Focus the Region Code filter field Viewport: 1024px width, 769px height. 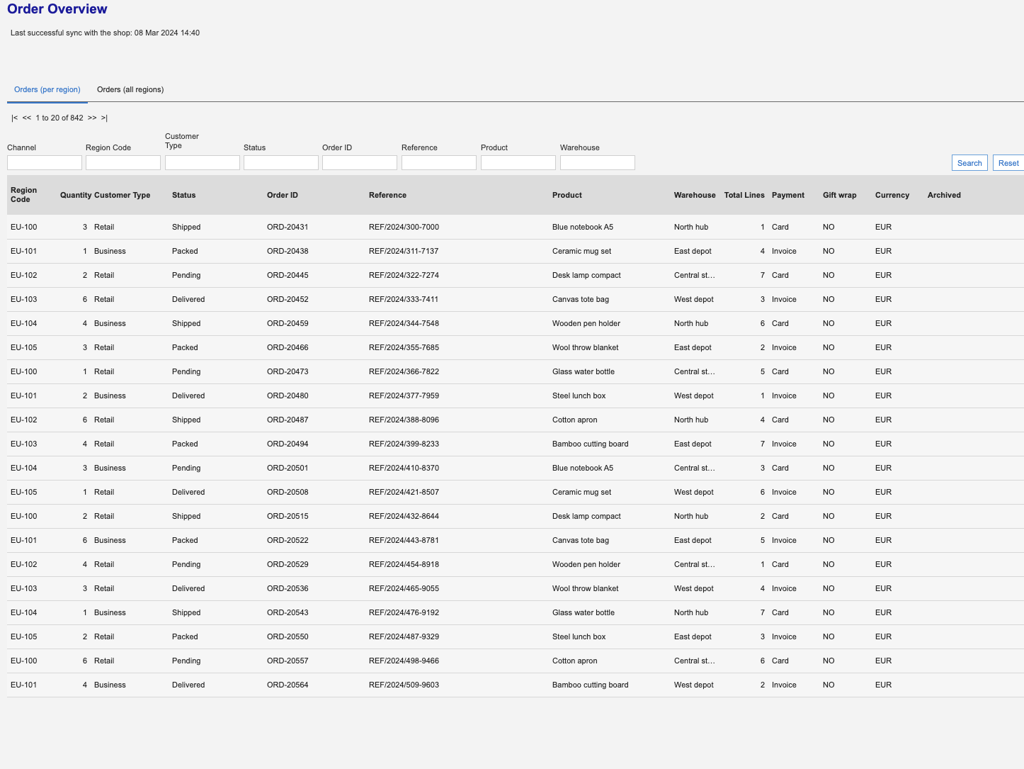pyautogui.click(x=123, y=162)
